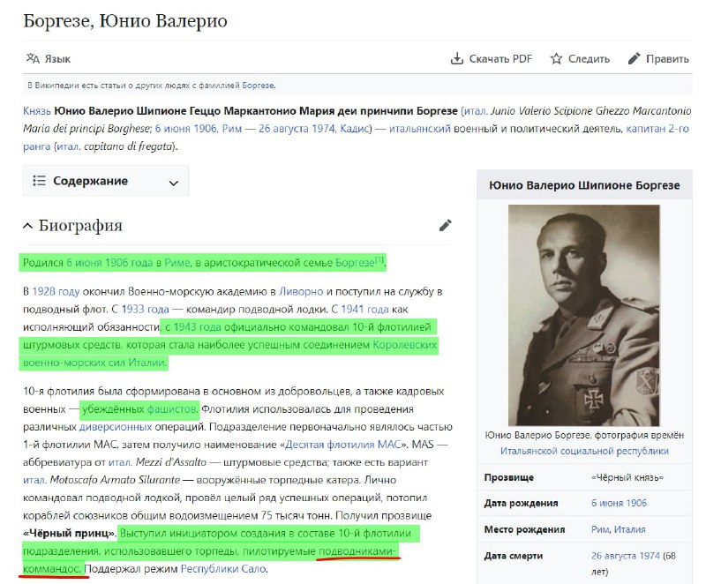The image size is (706, 584).
Task: Click the Дата смерти infobox label
Action: [x=514, y=556]
